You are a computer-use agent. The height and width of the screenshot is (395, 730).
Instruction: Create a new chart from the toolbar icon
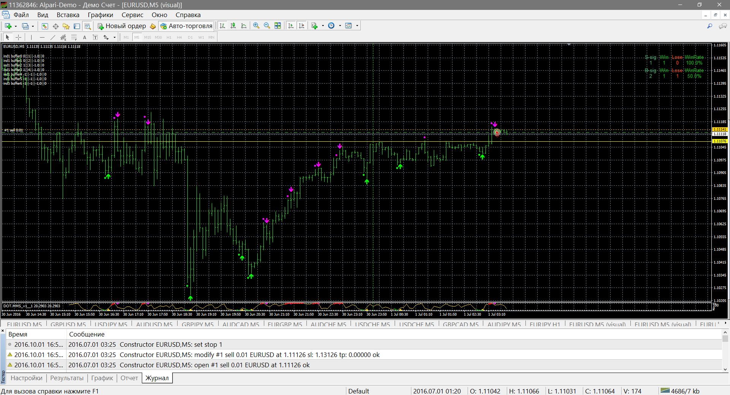click(8, 26)
